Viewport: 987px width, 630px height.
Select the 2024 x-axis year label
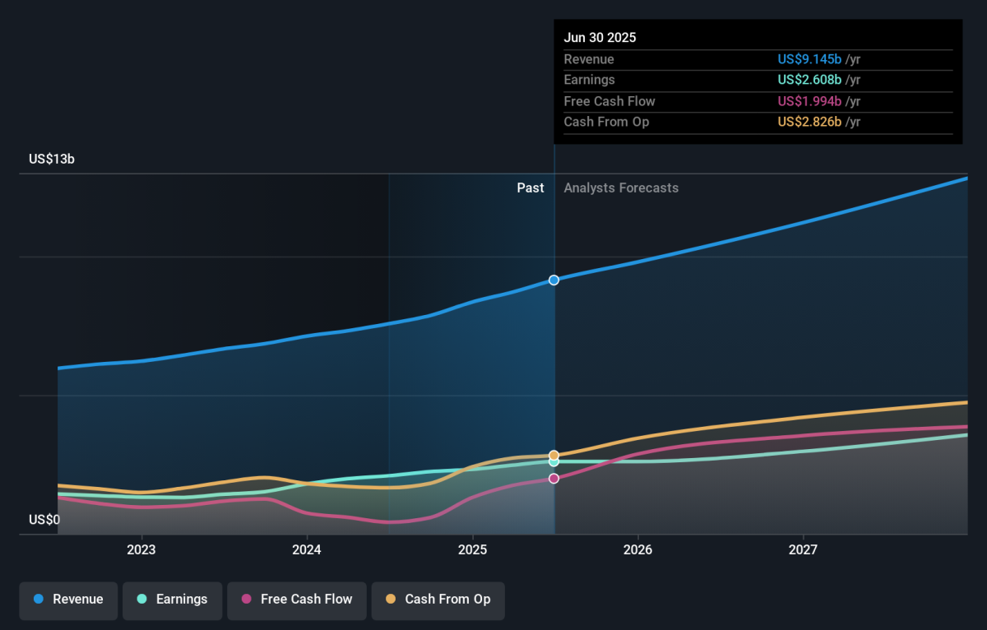coord(307,549)
